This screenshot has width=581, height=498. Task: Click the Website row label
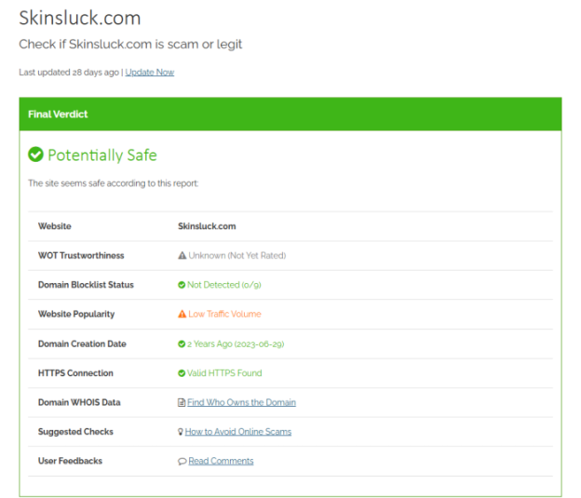pyautogui.click(x=54, y=226)
